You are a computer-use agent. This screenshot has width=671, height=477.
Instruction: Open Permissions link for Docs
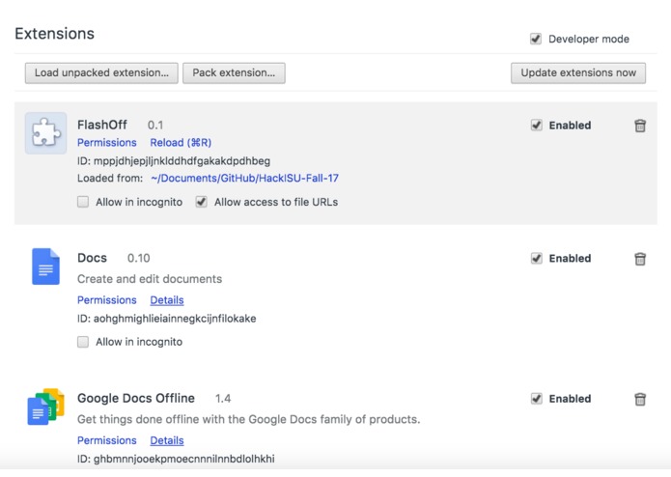[107, 300]
